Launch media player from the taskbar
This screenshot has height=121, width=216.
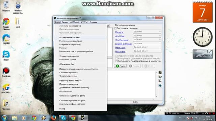(x=24, y=118)
